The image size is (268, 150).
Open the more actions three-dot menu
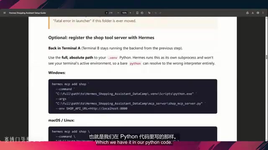263,13
